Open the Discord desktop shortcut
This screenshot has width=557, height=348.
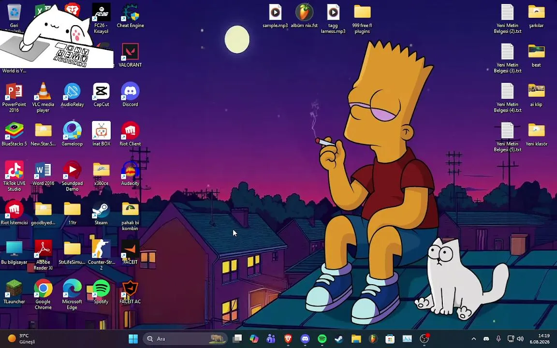pos(130,95)
